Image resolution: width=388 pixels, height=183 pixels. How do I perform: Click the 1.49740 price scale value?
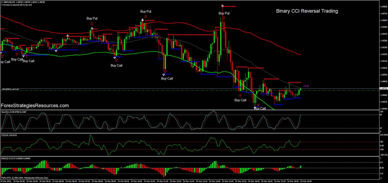tap(383, 13)
